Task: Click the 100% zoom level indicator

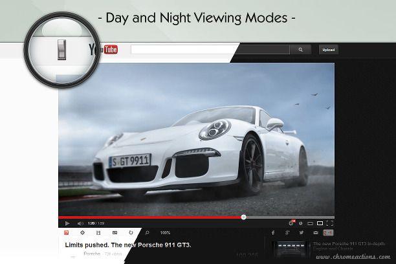Action: [x=165, y=233]
